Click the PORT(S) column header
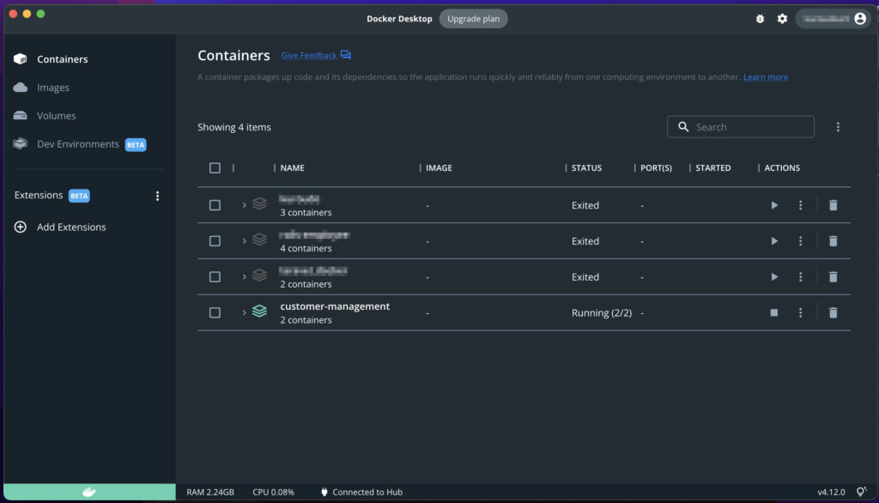This screenshot has width=879, height=503. click(656, 167)
